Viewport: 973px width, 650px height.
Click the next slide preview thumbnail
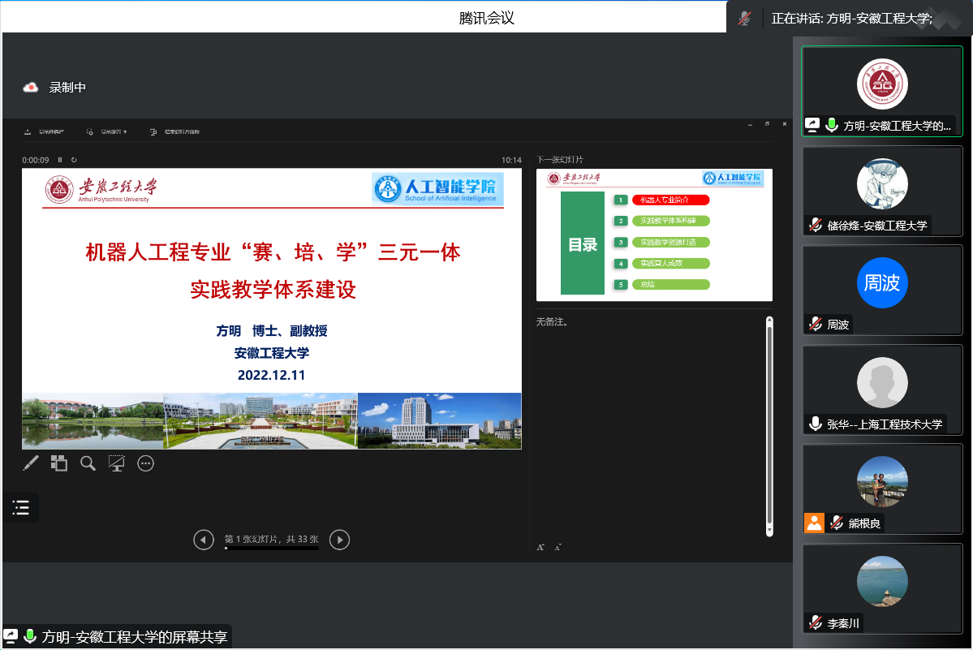coord(654,235)
